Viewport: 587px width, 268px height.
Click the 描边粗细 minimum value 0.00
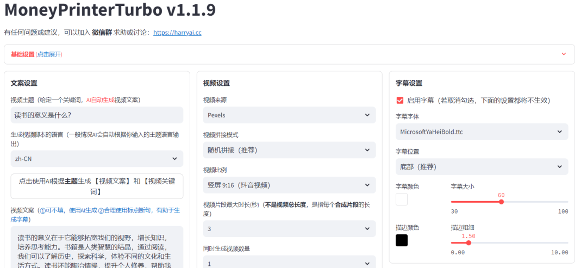[458, 252]
